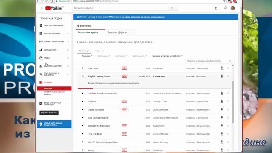Go to the YouTube home logo
272x153 pixels.
click(54, 8)
